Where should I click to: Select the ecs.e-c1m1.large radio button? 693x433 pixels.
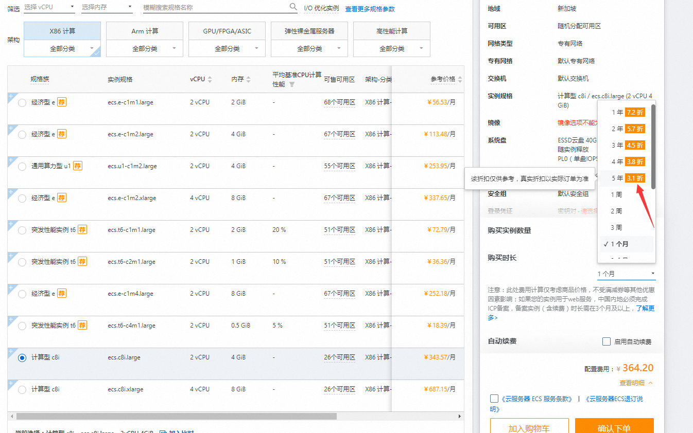coord(22,103)
